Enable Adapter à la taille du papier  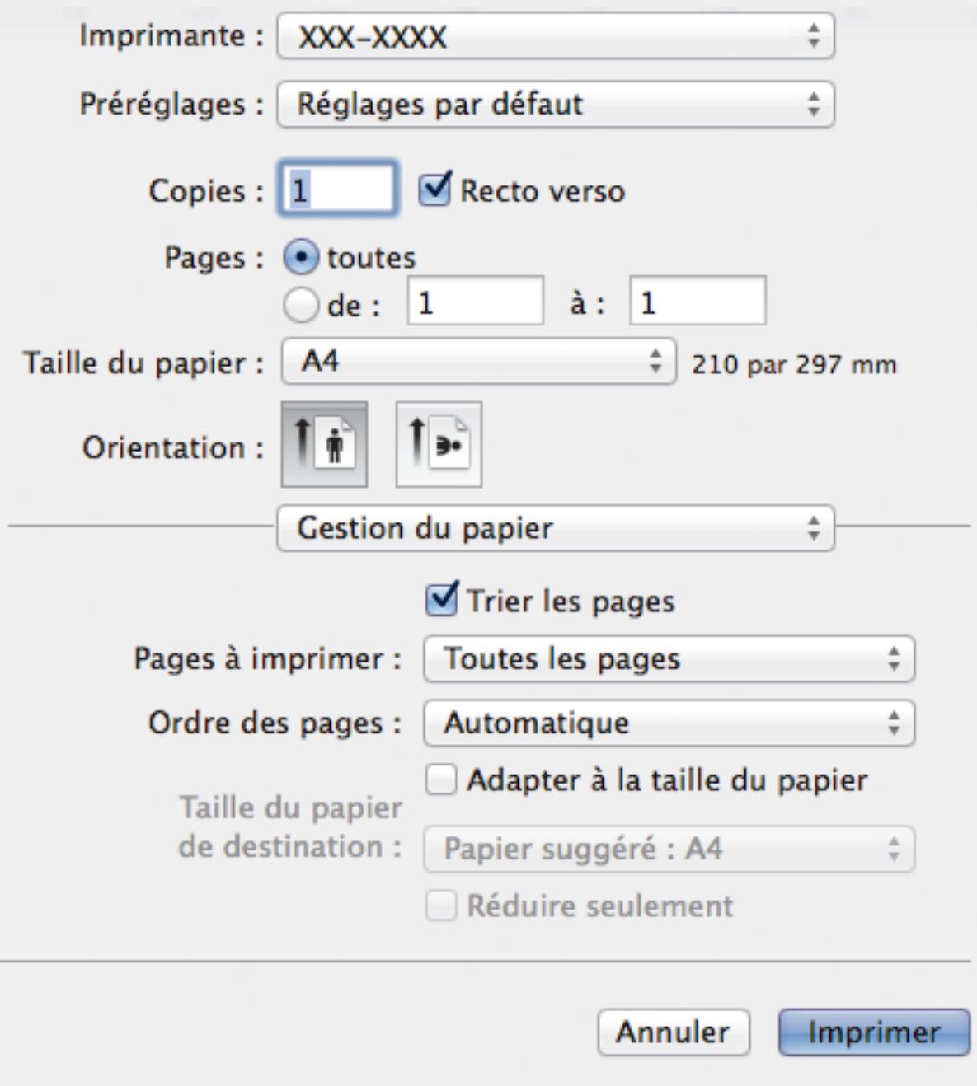441,779
